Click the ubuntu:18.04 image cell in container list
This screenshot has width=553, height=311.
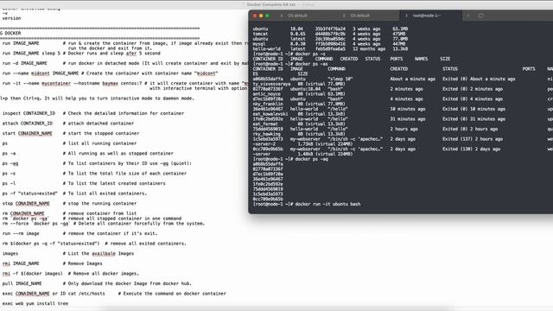tap(304, 89)
